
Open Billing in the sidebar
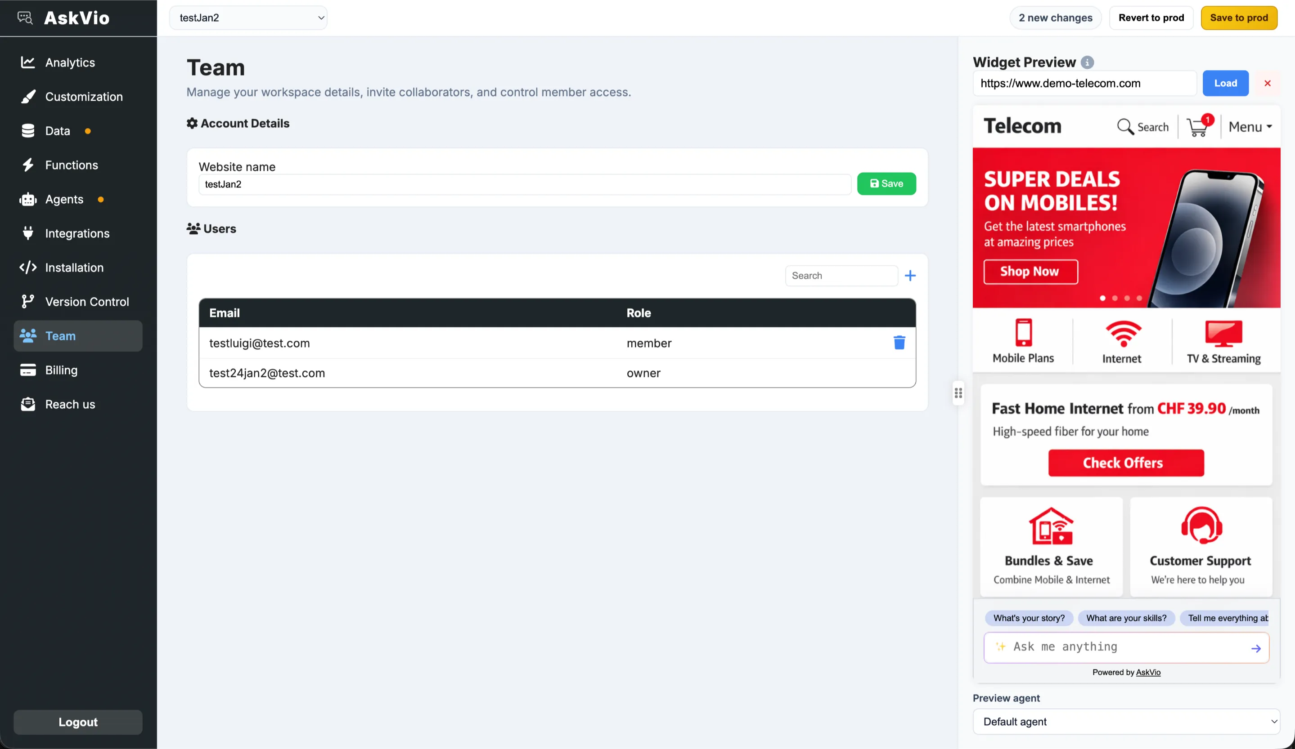click(x=78, y=370)
